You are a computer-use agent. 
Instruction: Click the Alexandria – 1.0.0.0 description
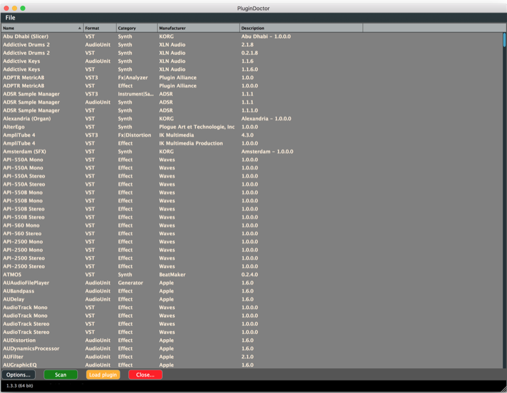pos(266,119)
